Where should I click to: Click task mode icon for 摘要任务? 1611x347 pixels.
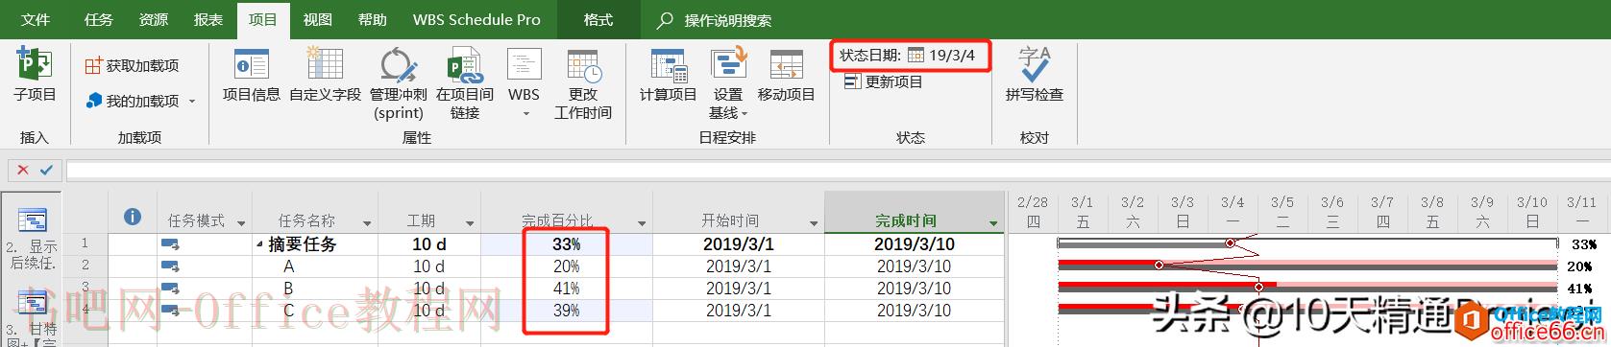[x=170, y=244]
